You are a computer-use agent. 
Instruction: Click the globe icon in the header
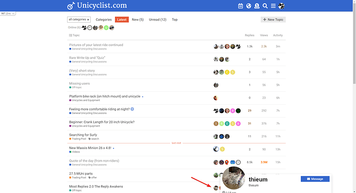coord(249,6)
